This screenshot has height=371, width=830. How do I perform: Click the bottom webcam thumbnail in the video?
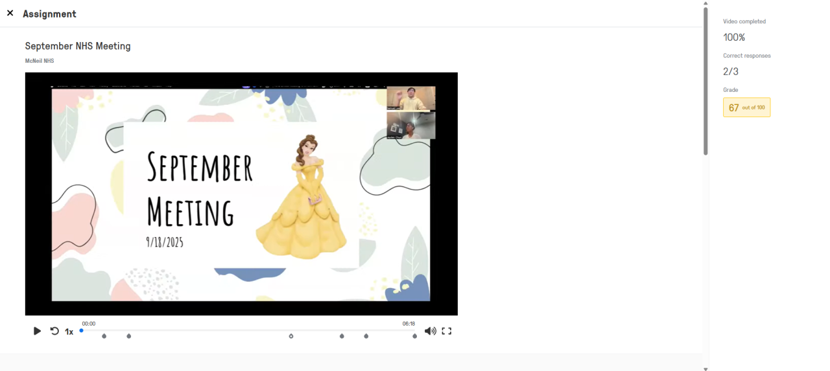pyautogui.click(x=411, y=126)
